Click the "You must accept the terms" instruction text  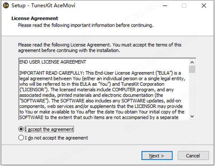tap(147, 45)
